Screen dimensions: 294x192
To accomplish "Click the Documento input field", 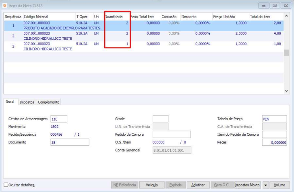I will pos(70,142).
